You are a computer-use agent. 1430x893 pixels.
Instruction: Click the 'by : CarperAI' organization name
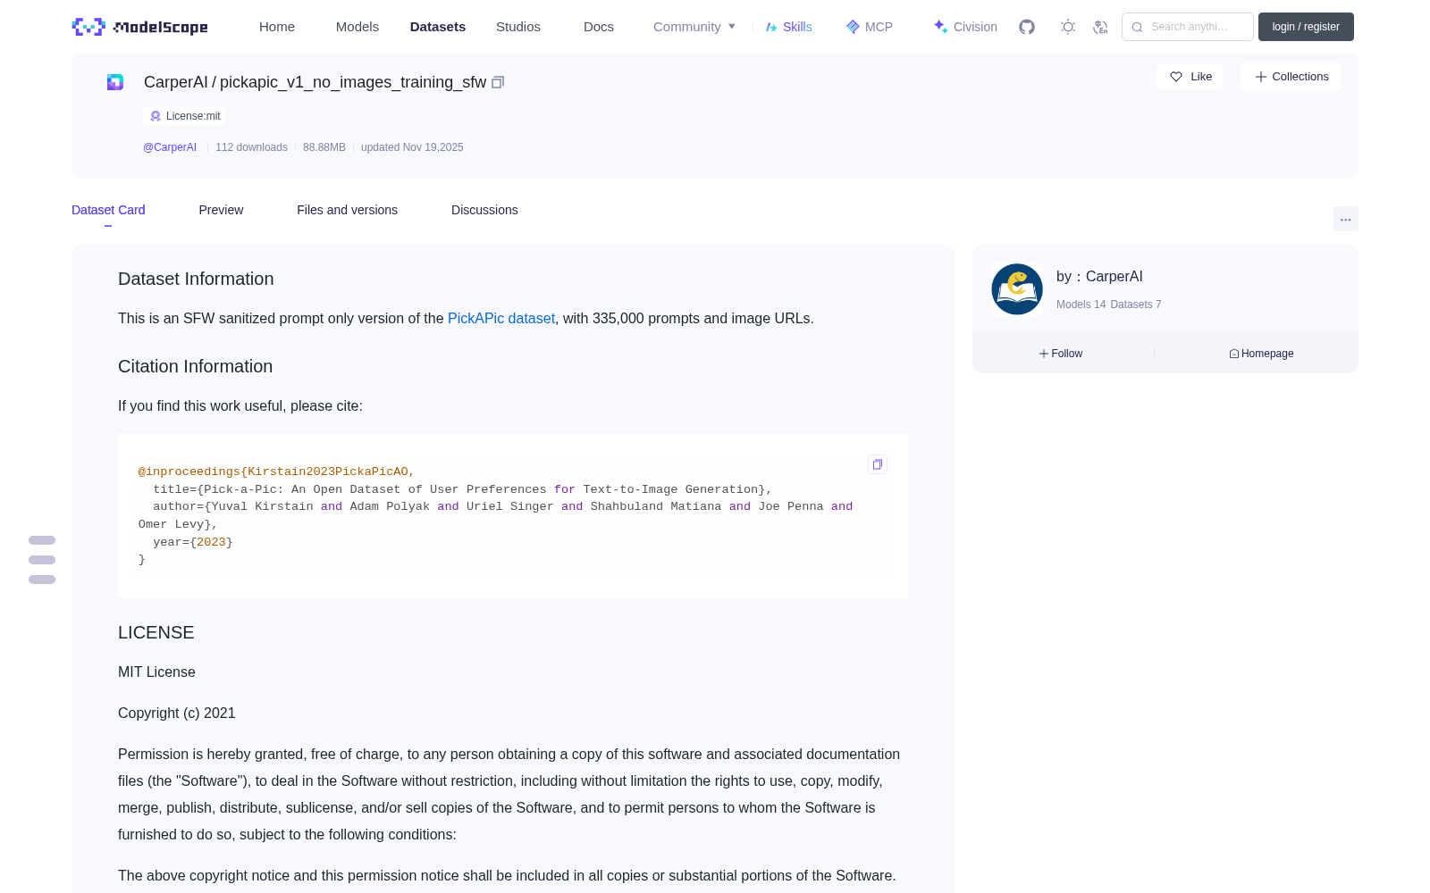pyautogui.click(x=1099, y=277)
